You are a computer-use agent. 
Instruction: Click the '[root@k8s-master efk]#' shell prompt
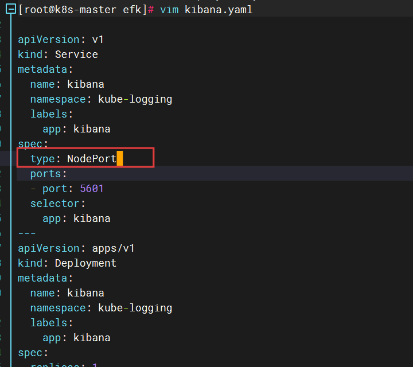tap(86, 10)
